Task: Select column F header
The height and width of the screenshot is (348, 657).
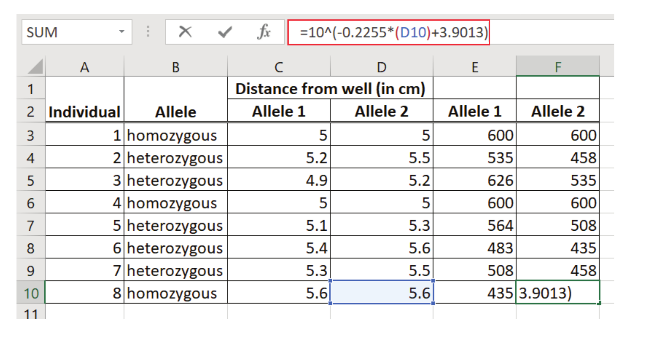Action: coord(558,67)
